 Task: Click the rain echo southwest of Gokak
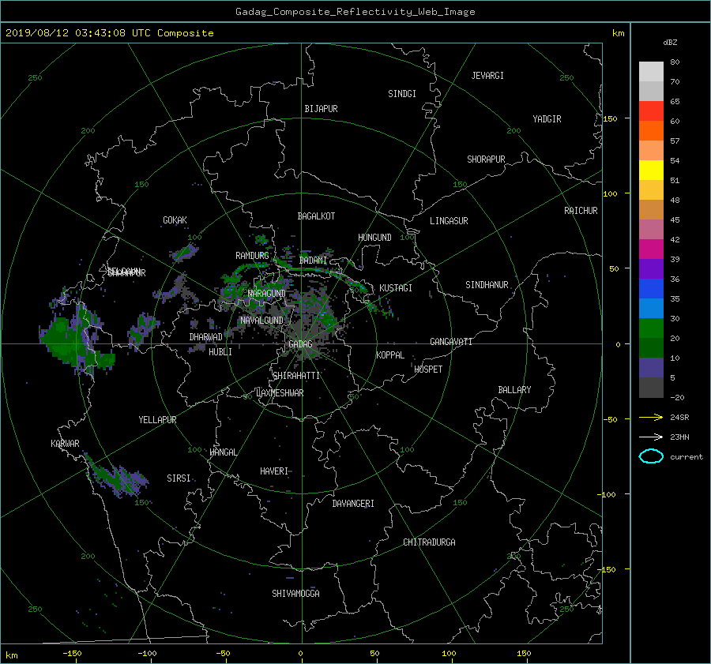185,252
